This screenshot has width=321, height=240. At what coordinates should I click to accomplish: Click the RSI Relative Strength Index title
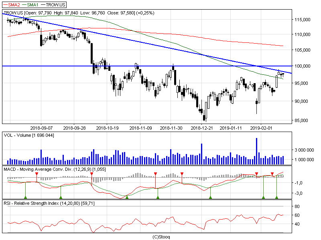point(49,204)
